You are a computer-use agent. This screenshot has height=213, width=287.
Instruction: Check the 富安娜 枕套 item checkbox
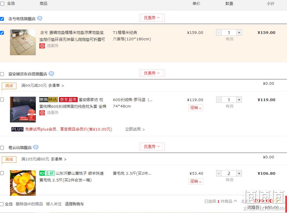pyautogui.click(x=2, y=100)
